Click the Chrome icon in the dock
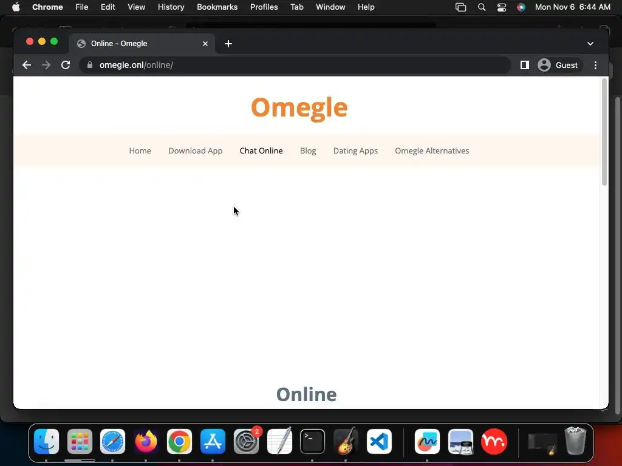This screenshot has height=466, width=622. (179, 442)
